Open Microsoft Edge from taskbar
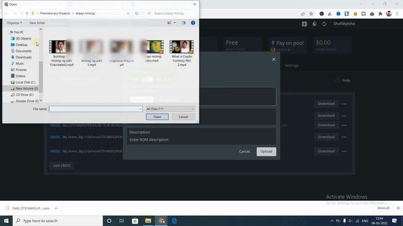 click(x=174, y=220)
